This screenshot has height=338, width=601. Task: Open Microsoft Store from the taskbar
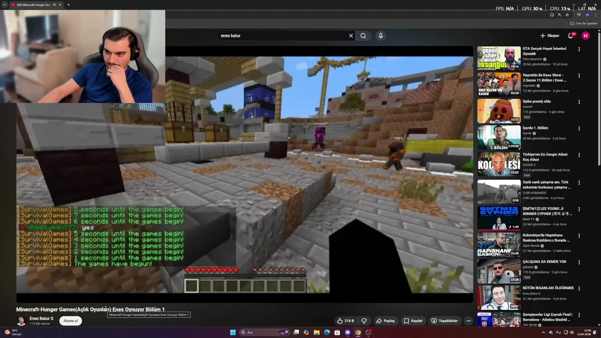click(337, 332)
